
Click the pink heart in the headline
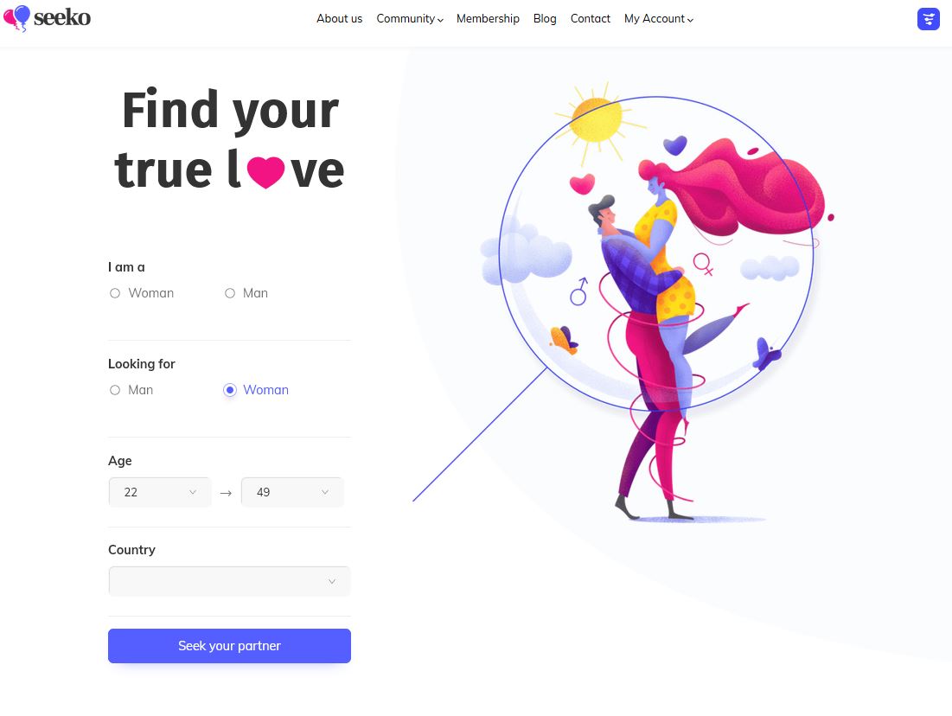(266, 172)
